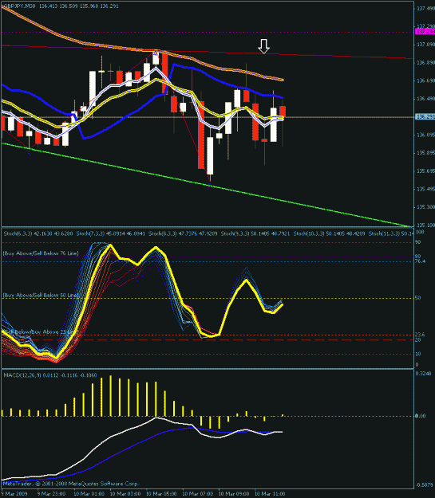Click the 135.495 price axis value
The image size is (435, 498).
[425, 190]
